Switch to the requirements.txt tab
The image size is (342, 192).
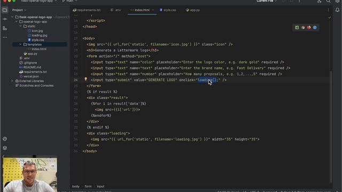click(87, 10)
